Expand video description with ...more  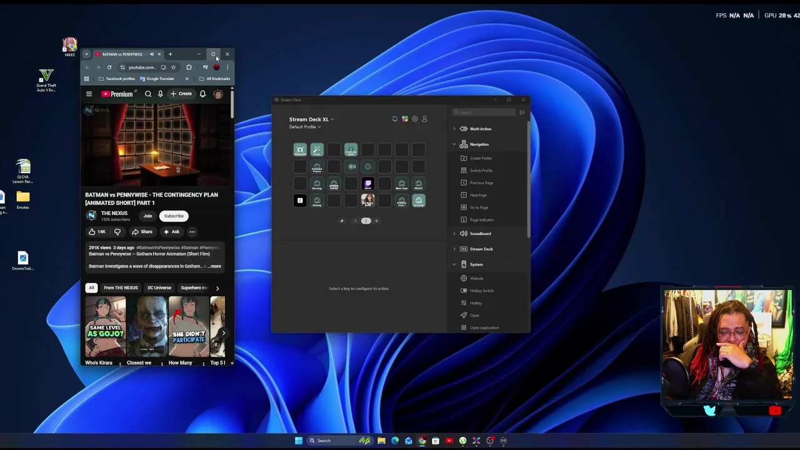coord(214,266)
